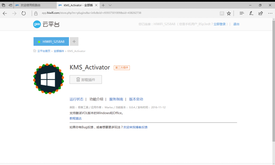Refresh the current page
The height and width of the screenshot is (165, 275).
tap(23, 13)
